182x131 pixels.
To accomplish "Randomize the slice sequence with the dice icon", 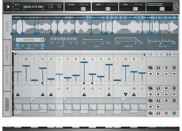I will click(174, 68).
